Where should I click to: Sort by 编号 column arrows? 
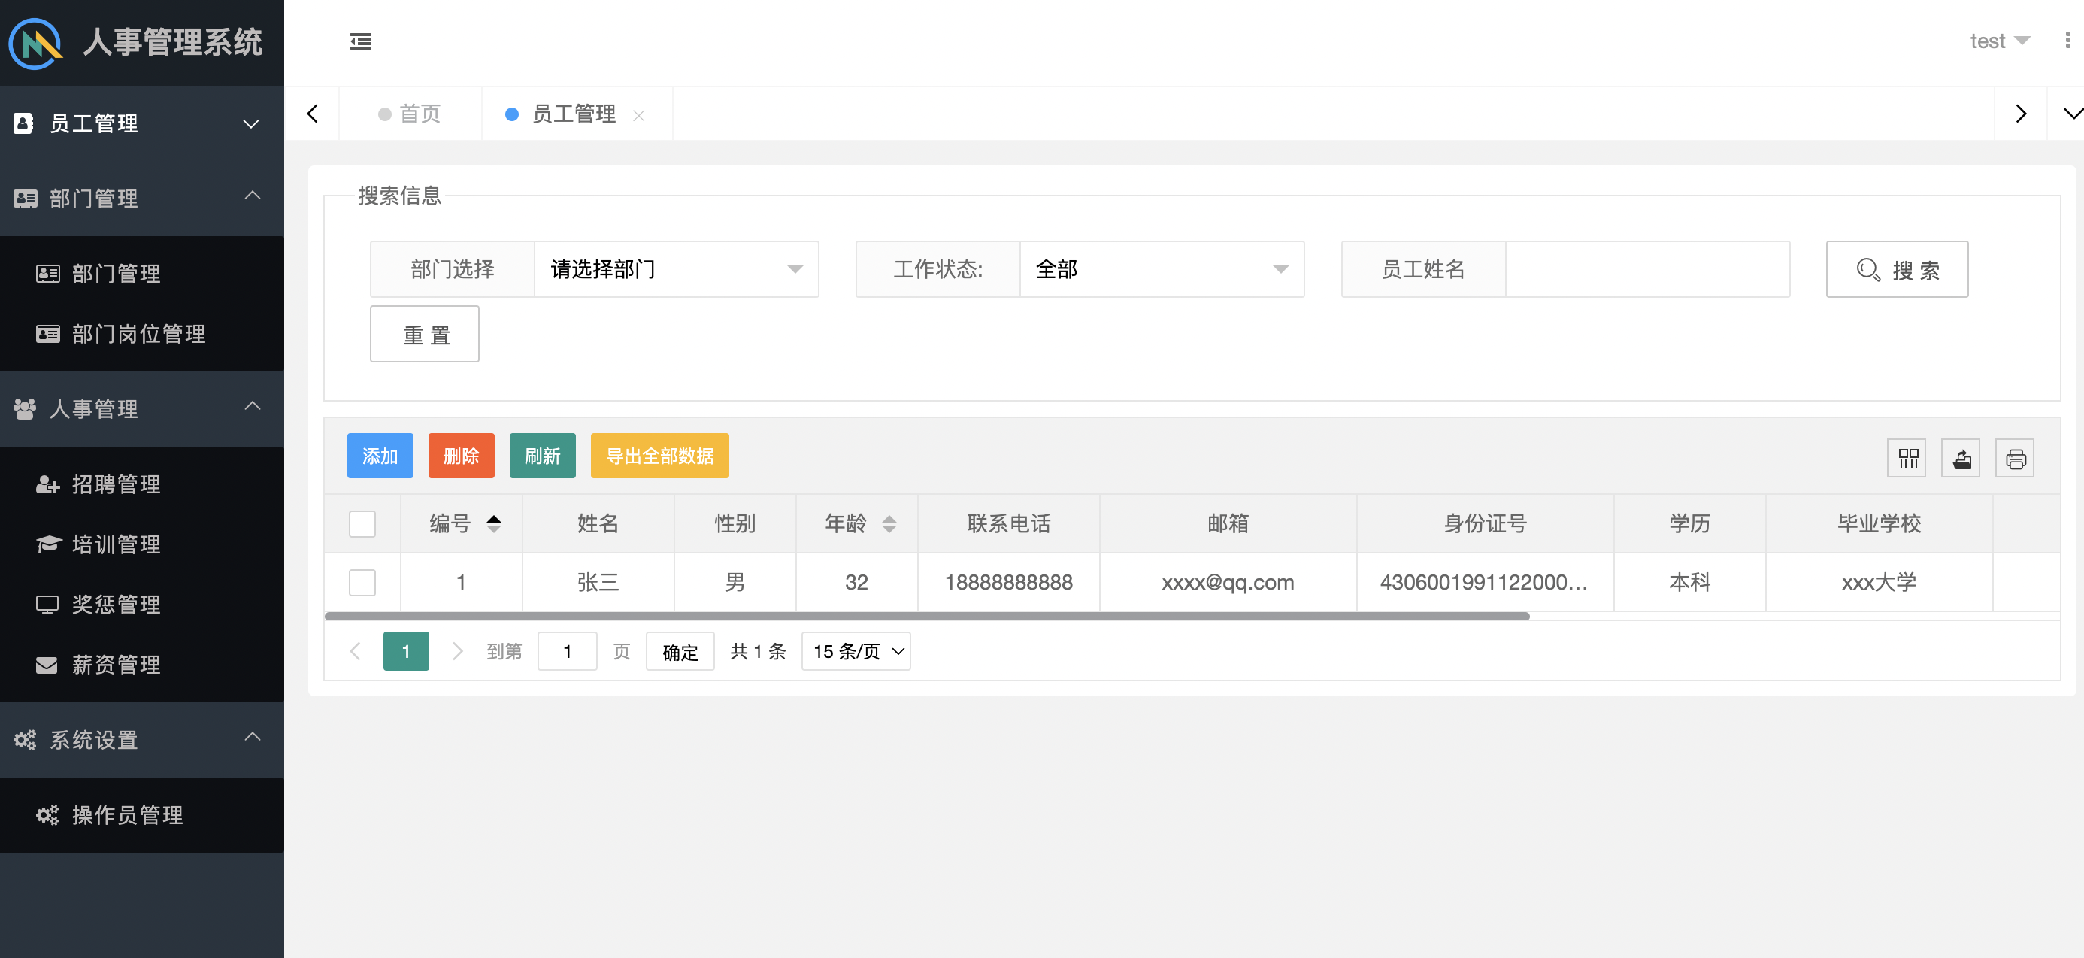click(493, 523)
